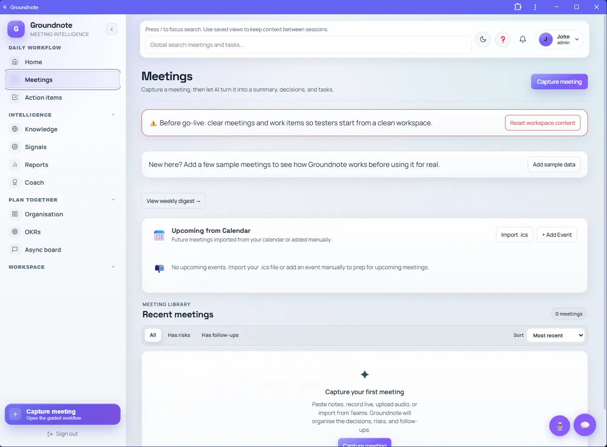Click the extensions puzzle icon in title bar
The image size is (607, 447).
pos(518,7)
